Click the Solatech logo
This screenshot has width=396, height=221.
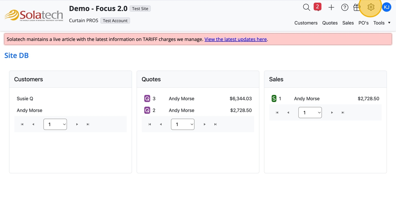point(34,15)
